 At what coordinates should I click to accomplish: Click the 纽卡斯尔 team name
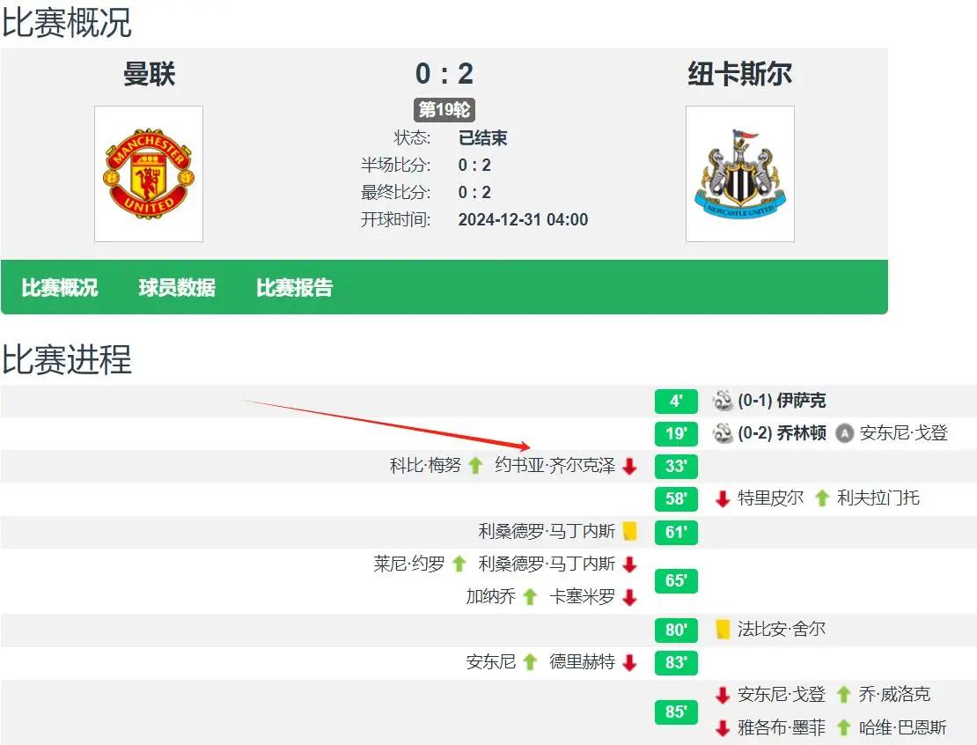coord(739,75)
